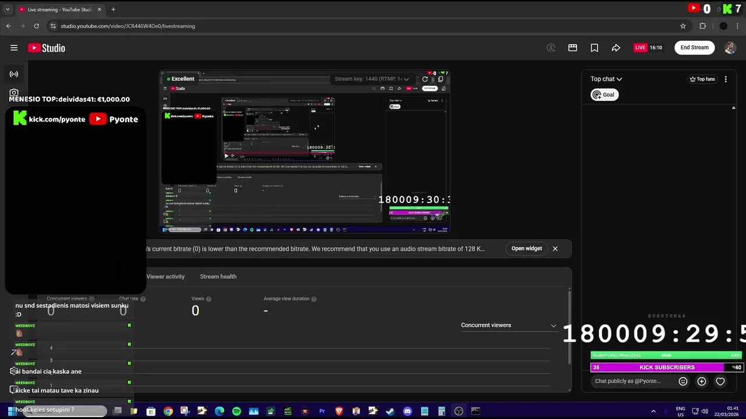Screen dimensions: 746x419
Task: Show hidden system tray icons
Action: point(653,411)
